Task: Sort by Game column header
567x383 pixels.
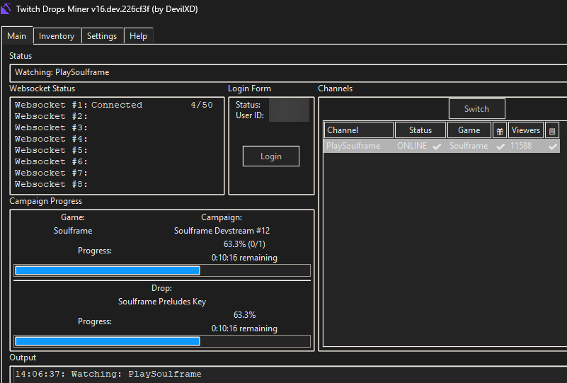Action: point(469,130)
